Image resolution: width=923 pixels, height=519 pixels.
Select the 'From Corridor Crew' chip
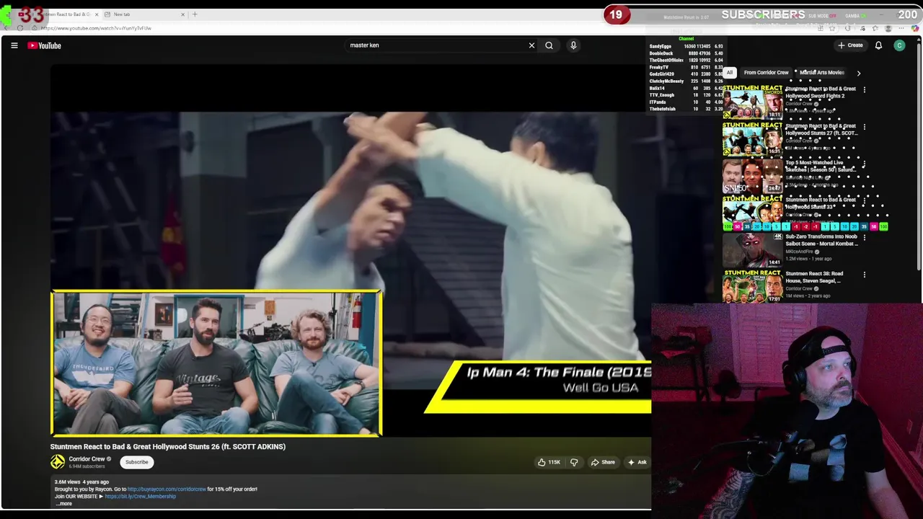pos(766,73)
